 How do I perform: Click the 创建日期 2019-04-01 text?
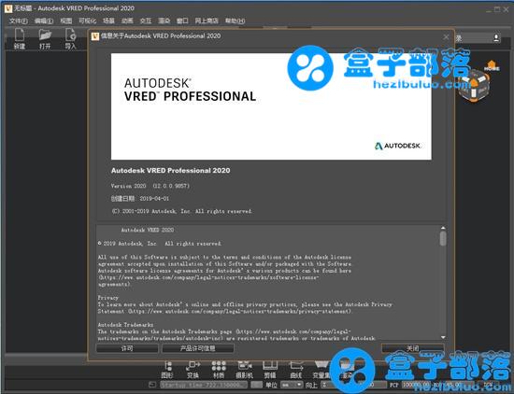click(140, 199)
